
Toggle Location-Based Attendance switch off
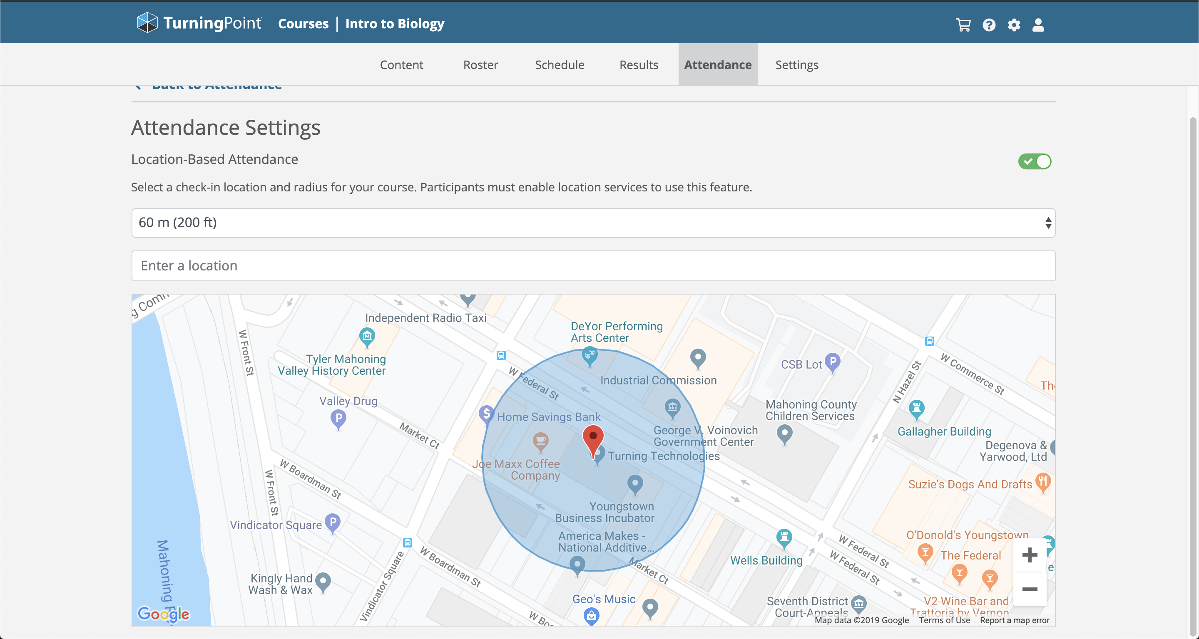pos(1035,161)
